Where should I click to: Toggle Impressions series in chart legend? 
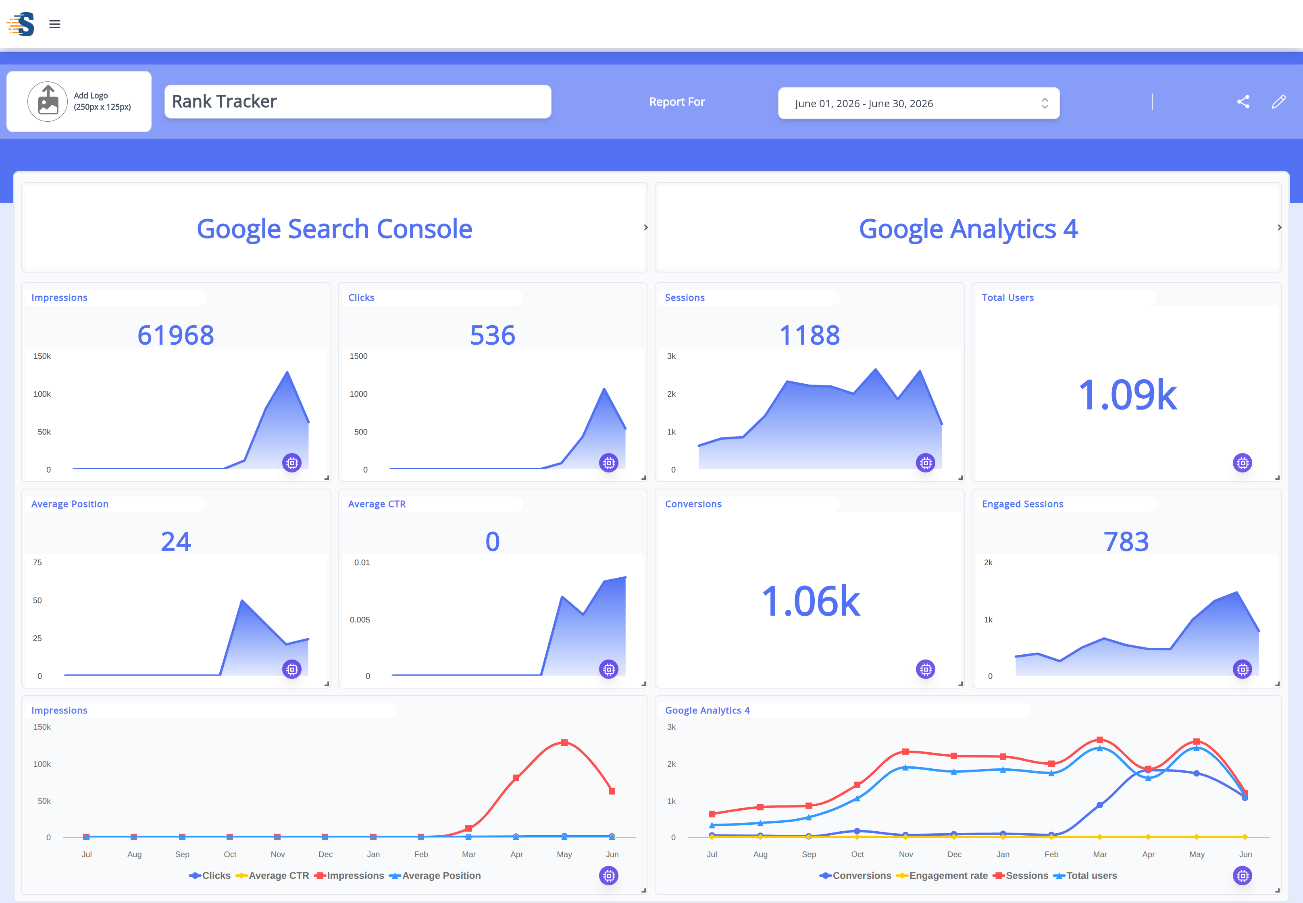pos(349,876)
